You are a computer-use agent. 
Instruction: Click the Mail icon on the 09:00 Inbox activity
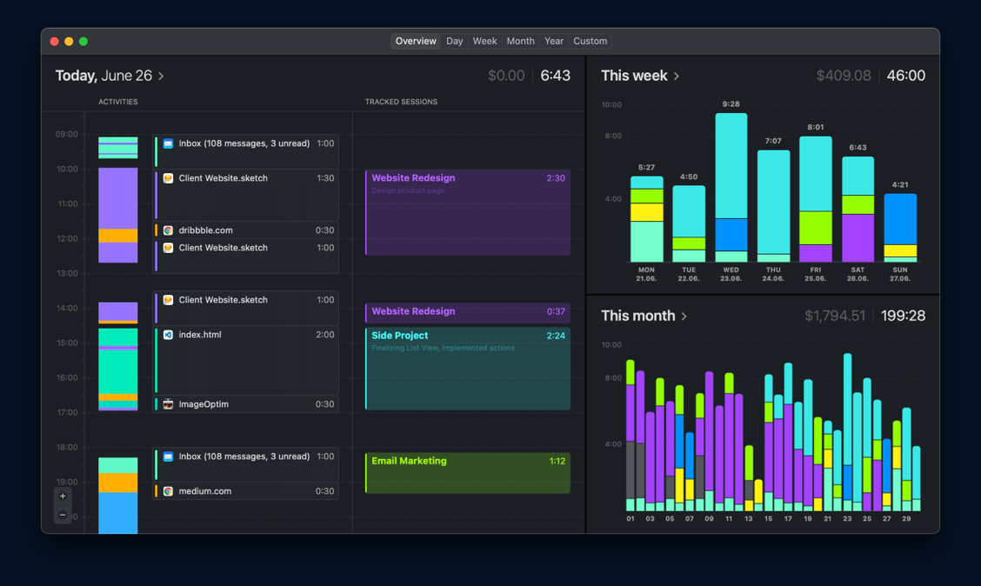169,143
